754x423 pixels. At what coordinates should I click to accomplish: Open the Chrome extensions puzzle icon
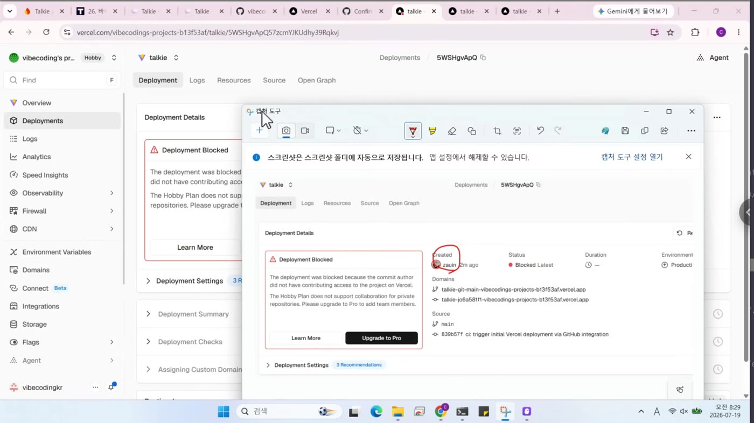[695, 32]
